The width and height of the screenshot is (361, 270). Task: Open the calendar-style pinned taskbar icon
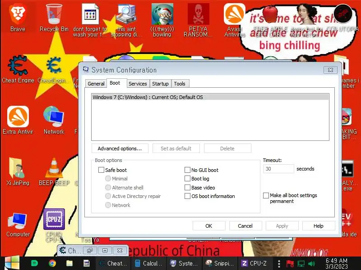pos(87,263)
